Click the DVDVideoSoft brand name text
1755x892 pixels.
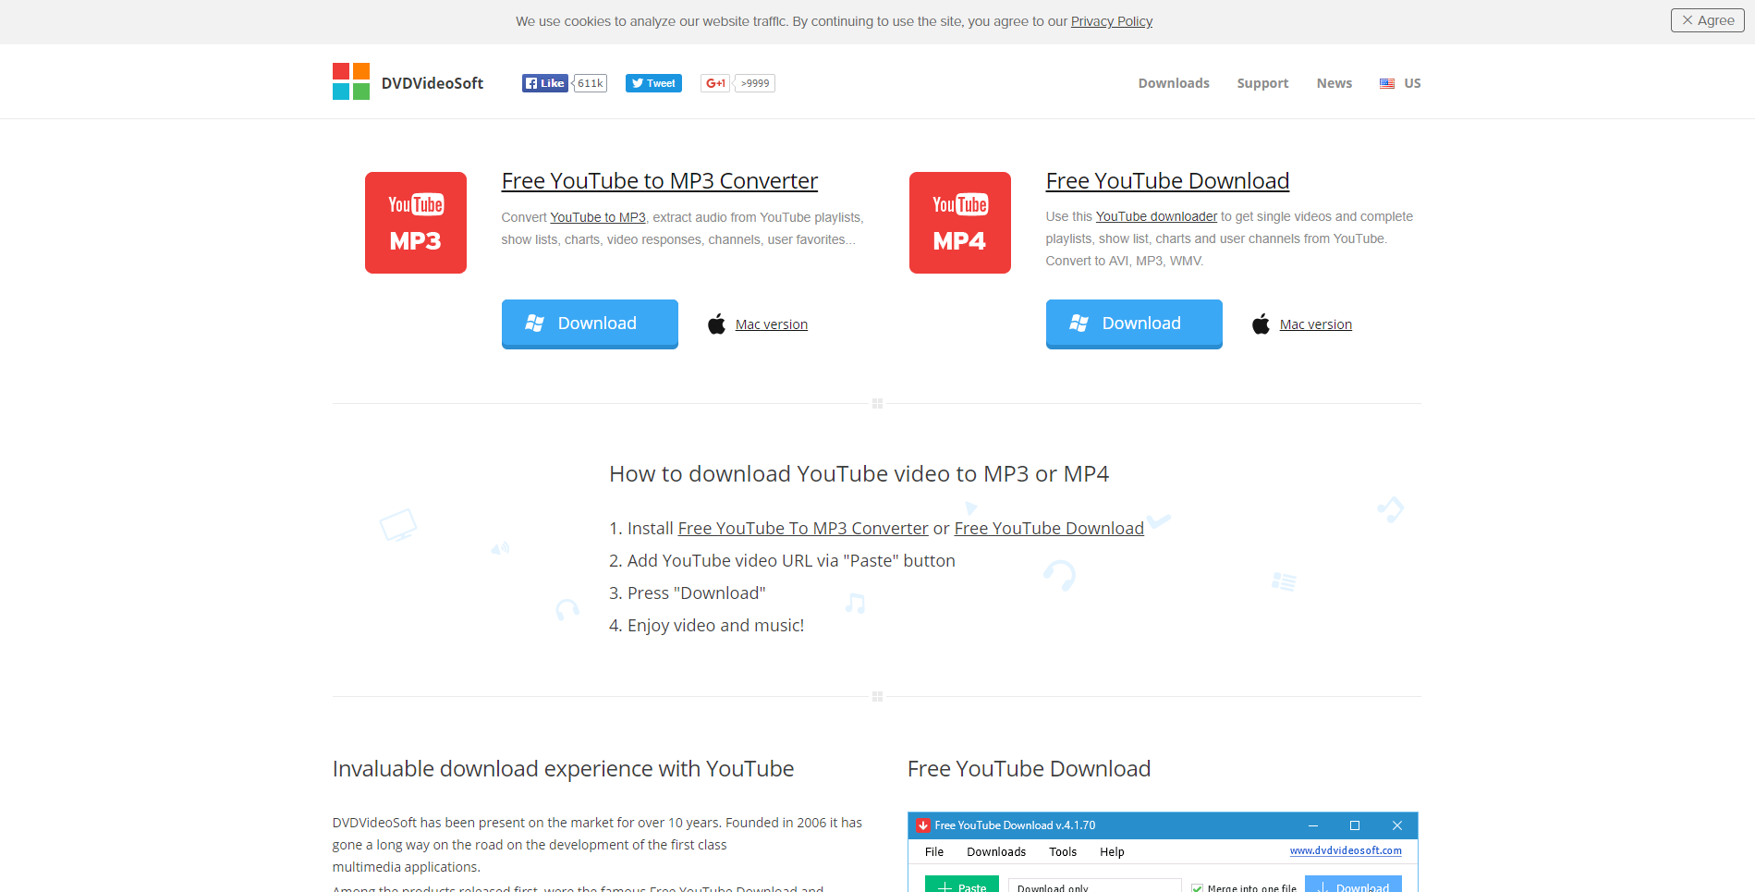pos(433,83)
